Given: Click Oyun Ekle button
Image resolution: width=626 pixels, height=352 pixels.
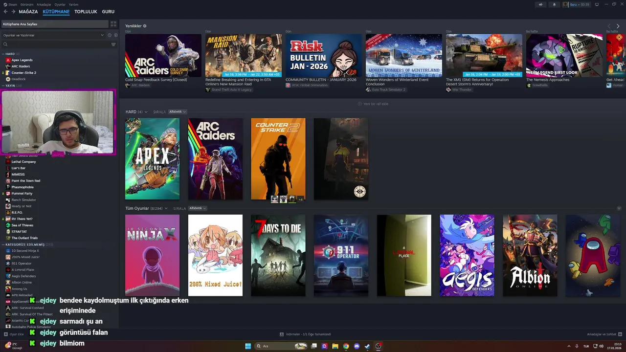Looking at the screenshot, I should [x=14, y=334].
